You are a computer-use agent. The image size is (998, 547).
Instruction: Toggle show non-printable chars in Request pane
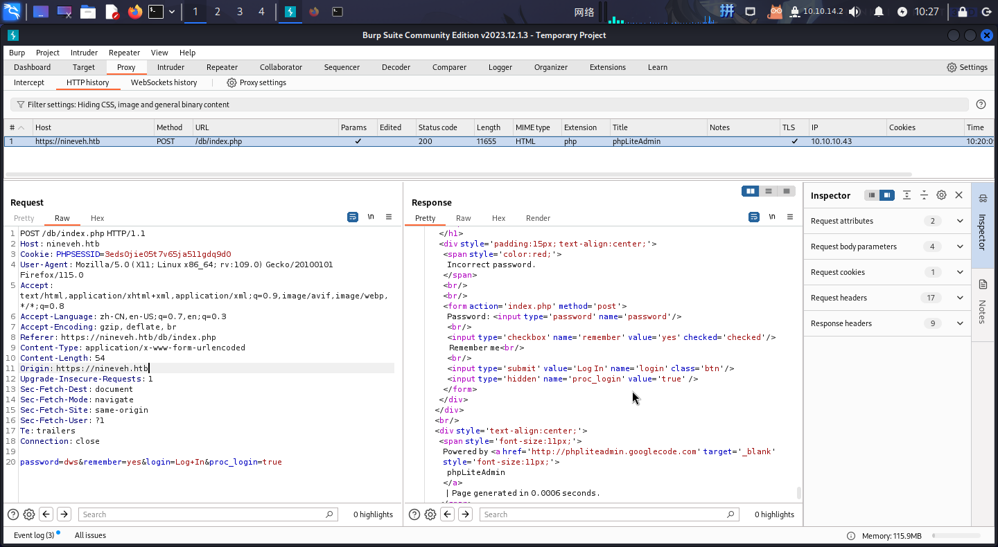tap(371, 217)
